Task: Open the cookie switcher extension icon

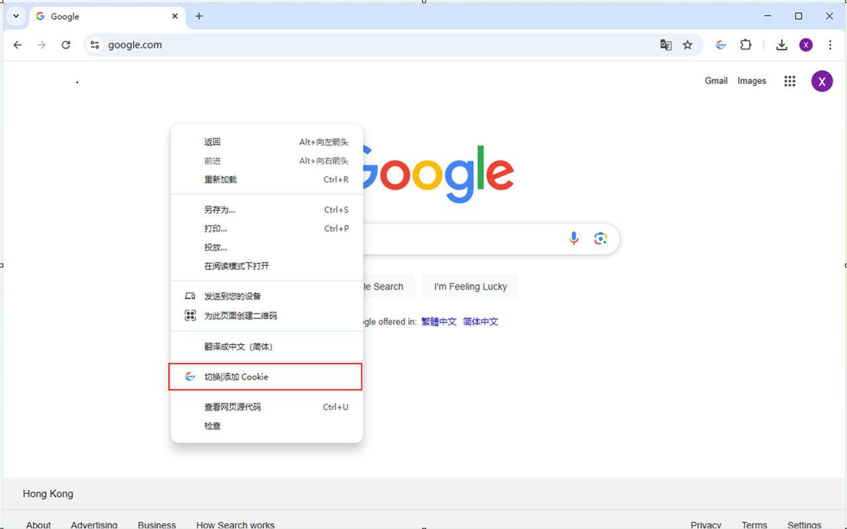Action: (721, 44)
